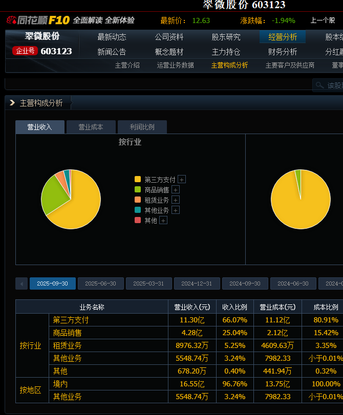Click the left arrow of date tabs
The width and height of the screenshot is (343, 415).
[x=22, y=283]
